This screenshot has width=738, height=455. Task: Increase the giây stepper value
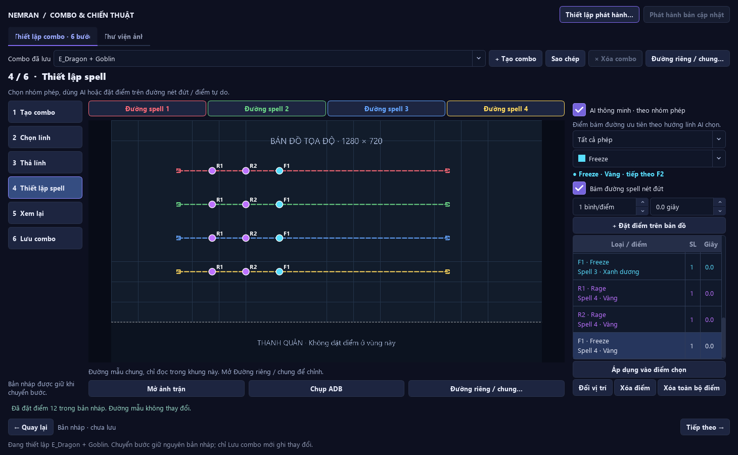point(720,202)
